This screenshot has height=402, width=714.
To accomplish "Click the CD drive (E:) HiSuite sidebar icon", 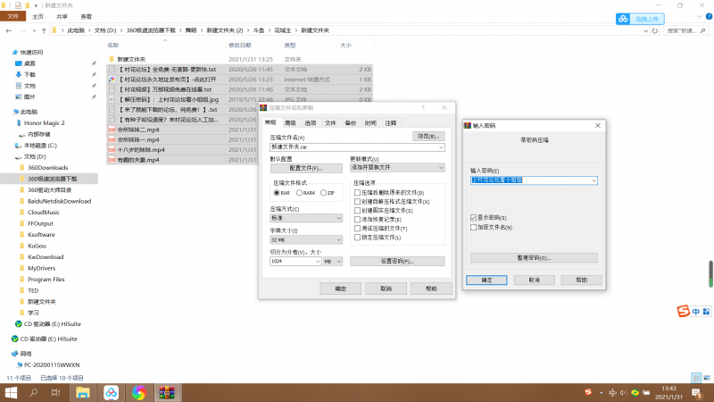I will pos(19,324).
